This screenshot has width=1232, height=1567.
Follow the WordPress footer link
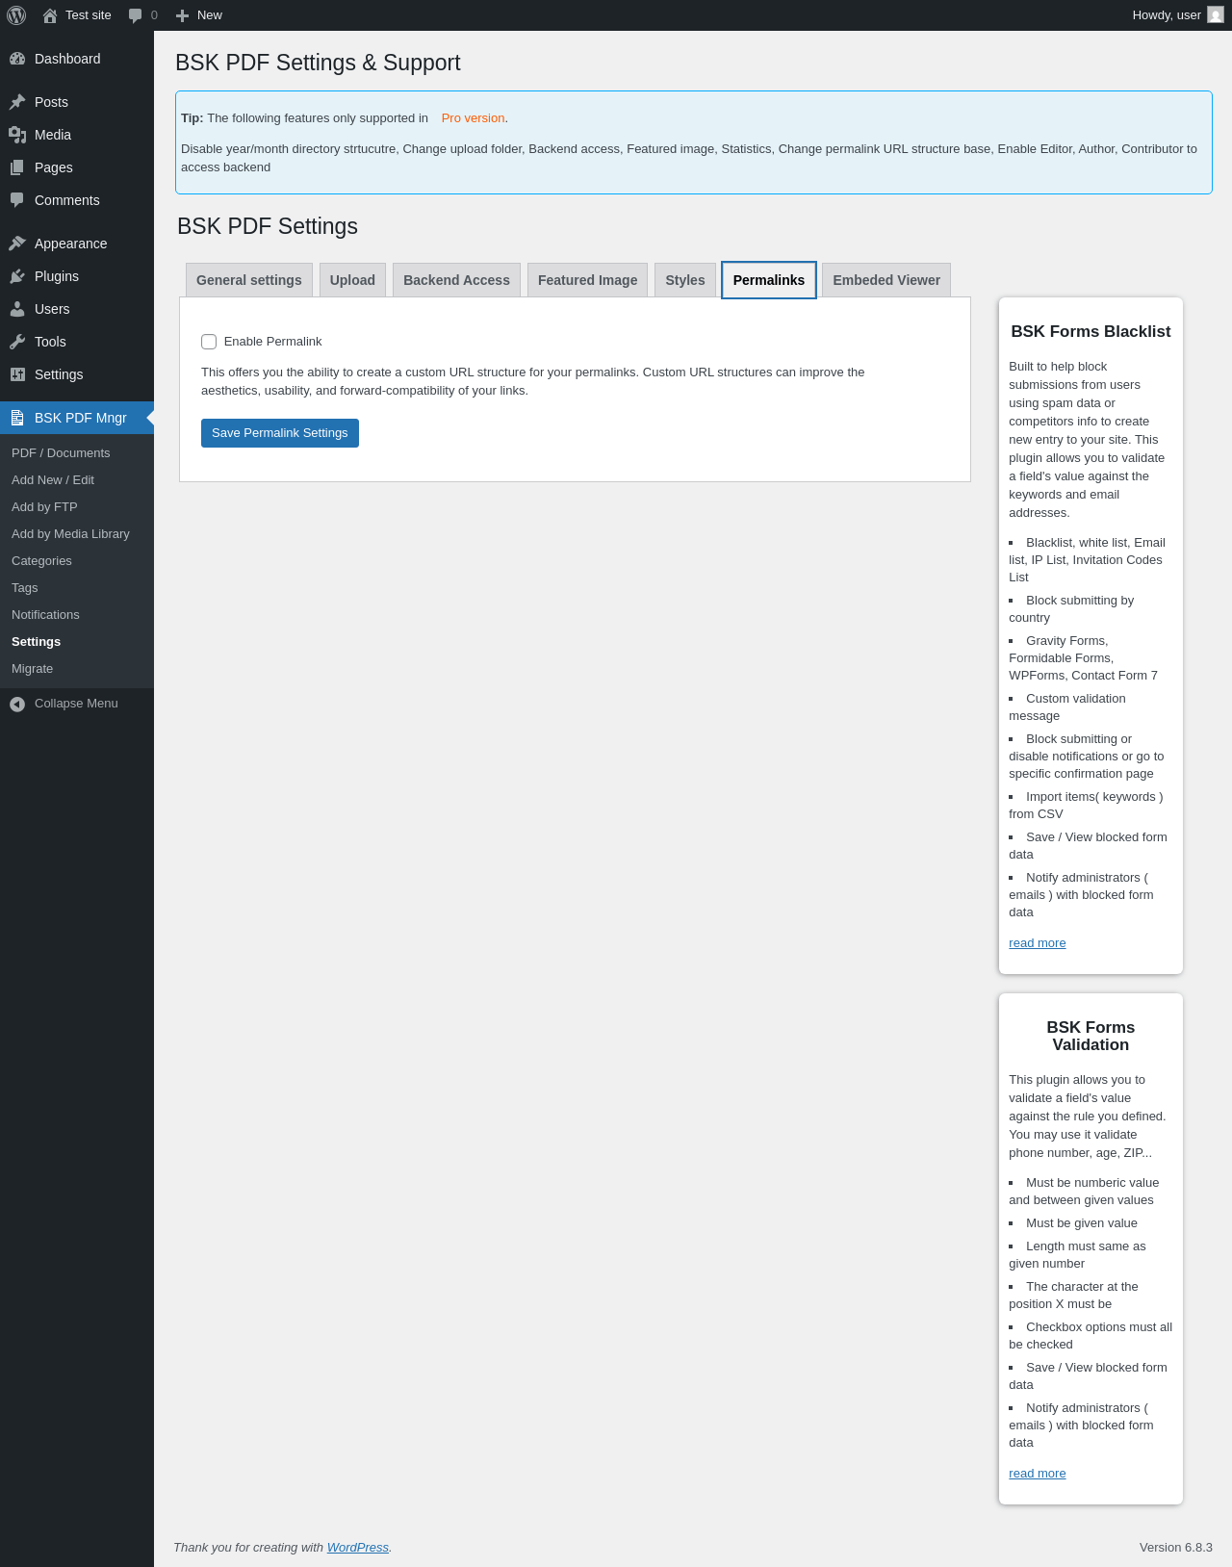tap(358, 1548)
